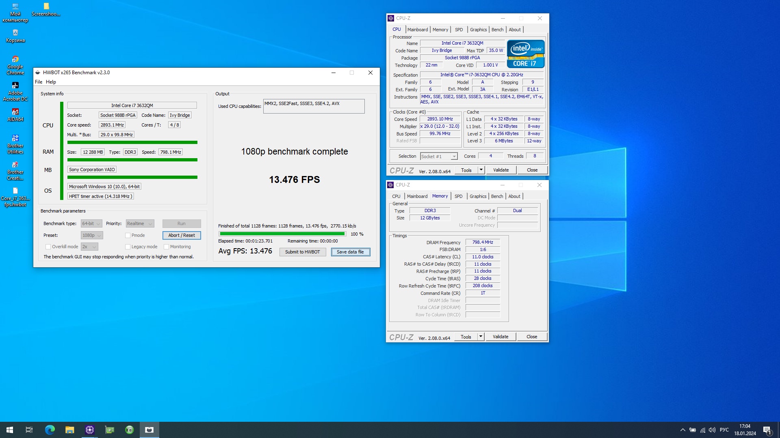
Task: Open the HWBOT x265 Benchmark taskbar icon
Action: click(149, 430)
